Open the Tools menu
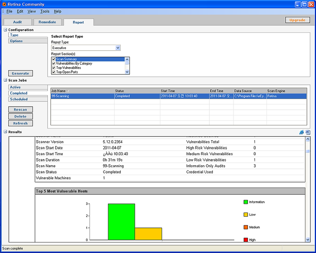Image resolution: width=316 pixels, height=253 pixels. click(x=45, y=11)
